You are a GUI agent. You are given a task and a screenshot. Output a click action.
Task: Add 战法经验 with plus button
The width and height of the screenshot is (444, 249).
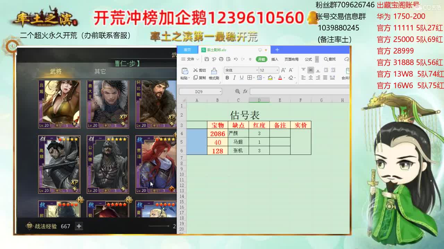[x=79, y=226]
